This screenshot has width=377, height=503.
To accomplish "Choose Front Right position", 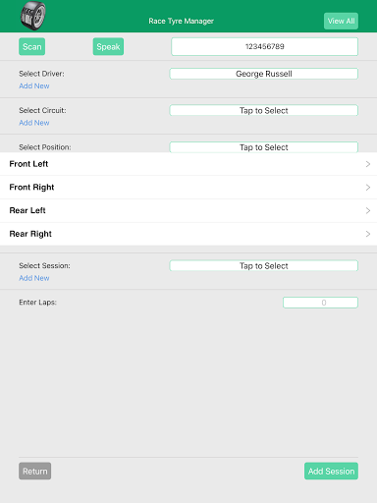I will click(x=188, y=188).
